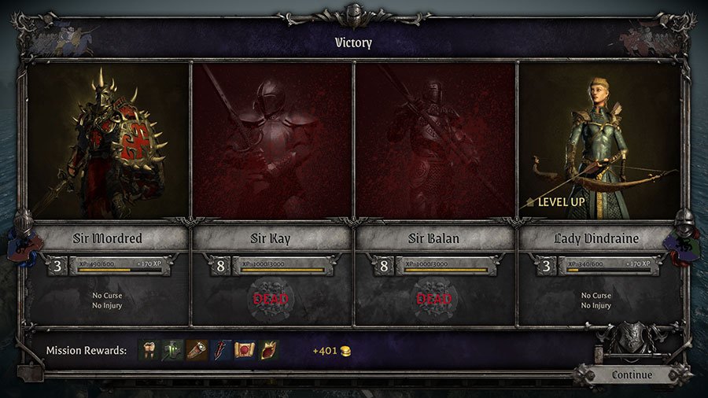The width and height of the screenshot is (708, 398).
Task: Select the green hammer reward icon
Action: 173,350
